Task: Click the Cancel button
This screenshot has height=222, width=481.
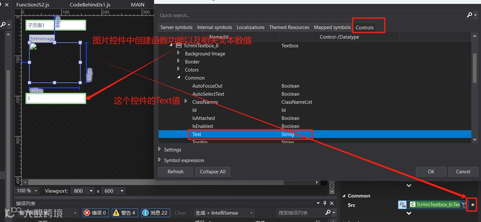Action: point(463,172)
